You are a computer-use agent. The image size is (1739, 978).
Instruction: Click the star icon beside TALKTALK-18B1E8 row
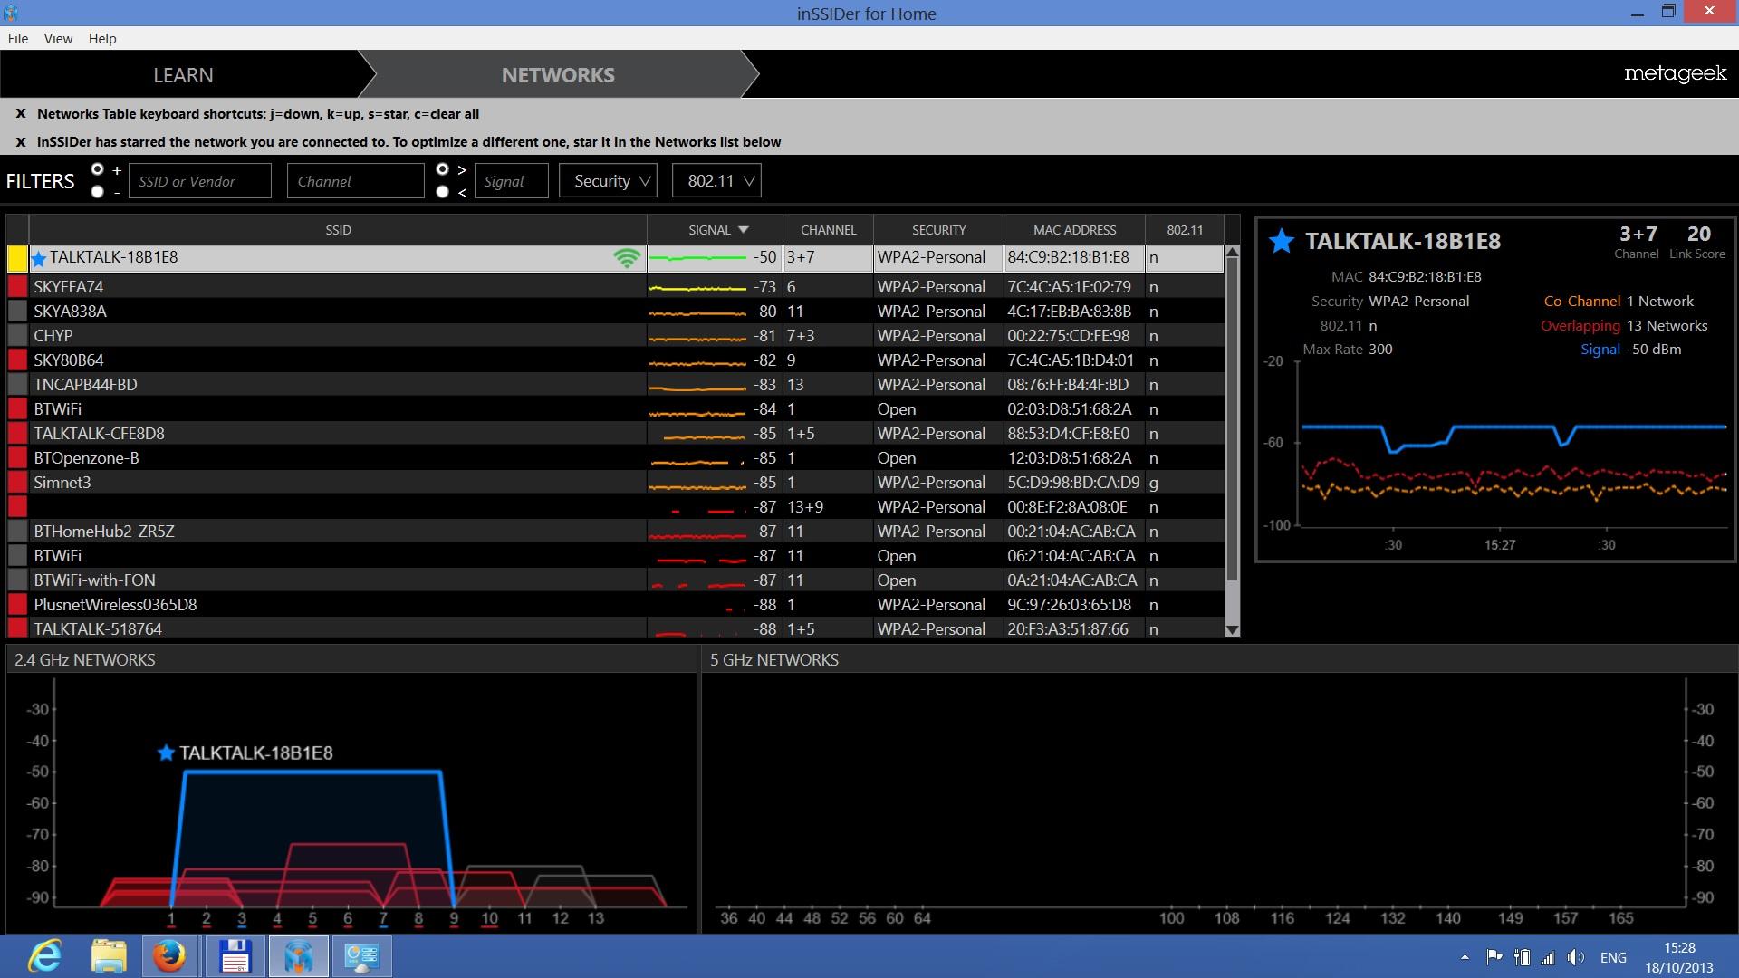(39, 259)
